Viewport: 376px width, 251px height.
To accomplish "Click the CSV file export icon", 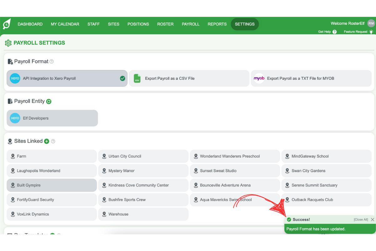I will click(137, 78).
